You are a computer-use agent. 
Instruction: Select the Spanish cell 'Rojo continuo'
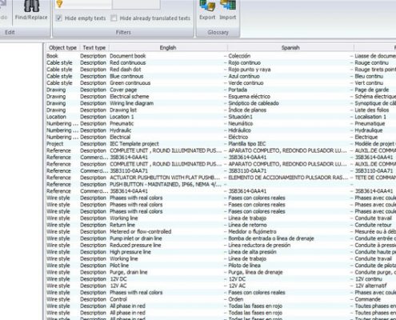(244, 63)
